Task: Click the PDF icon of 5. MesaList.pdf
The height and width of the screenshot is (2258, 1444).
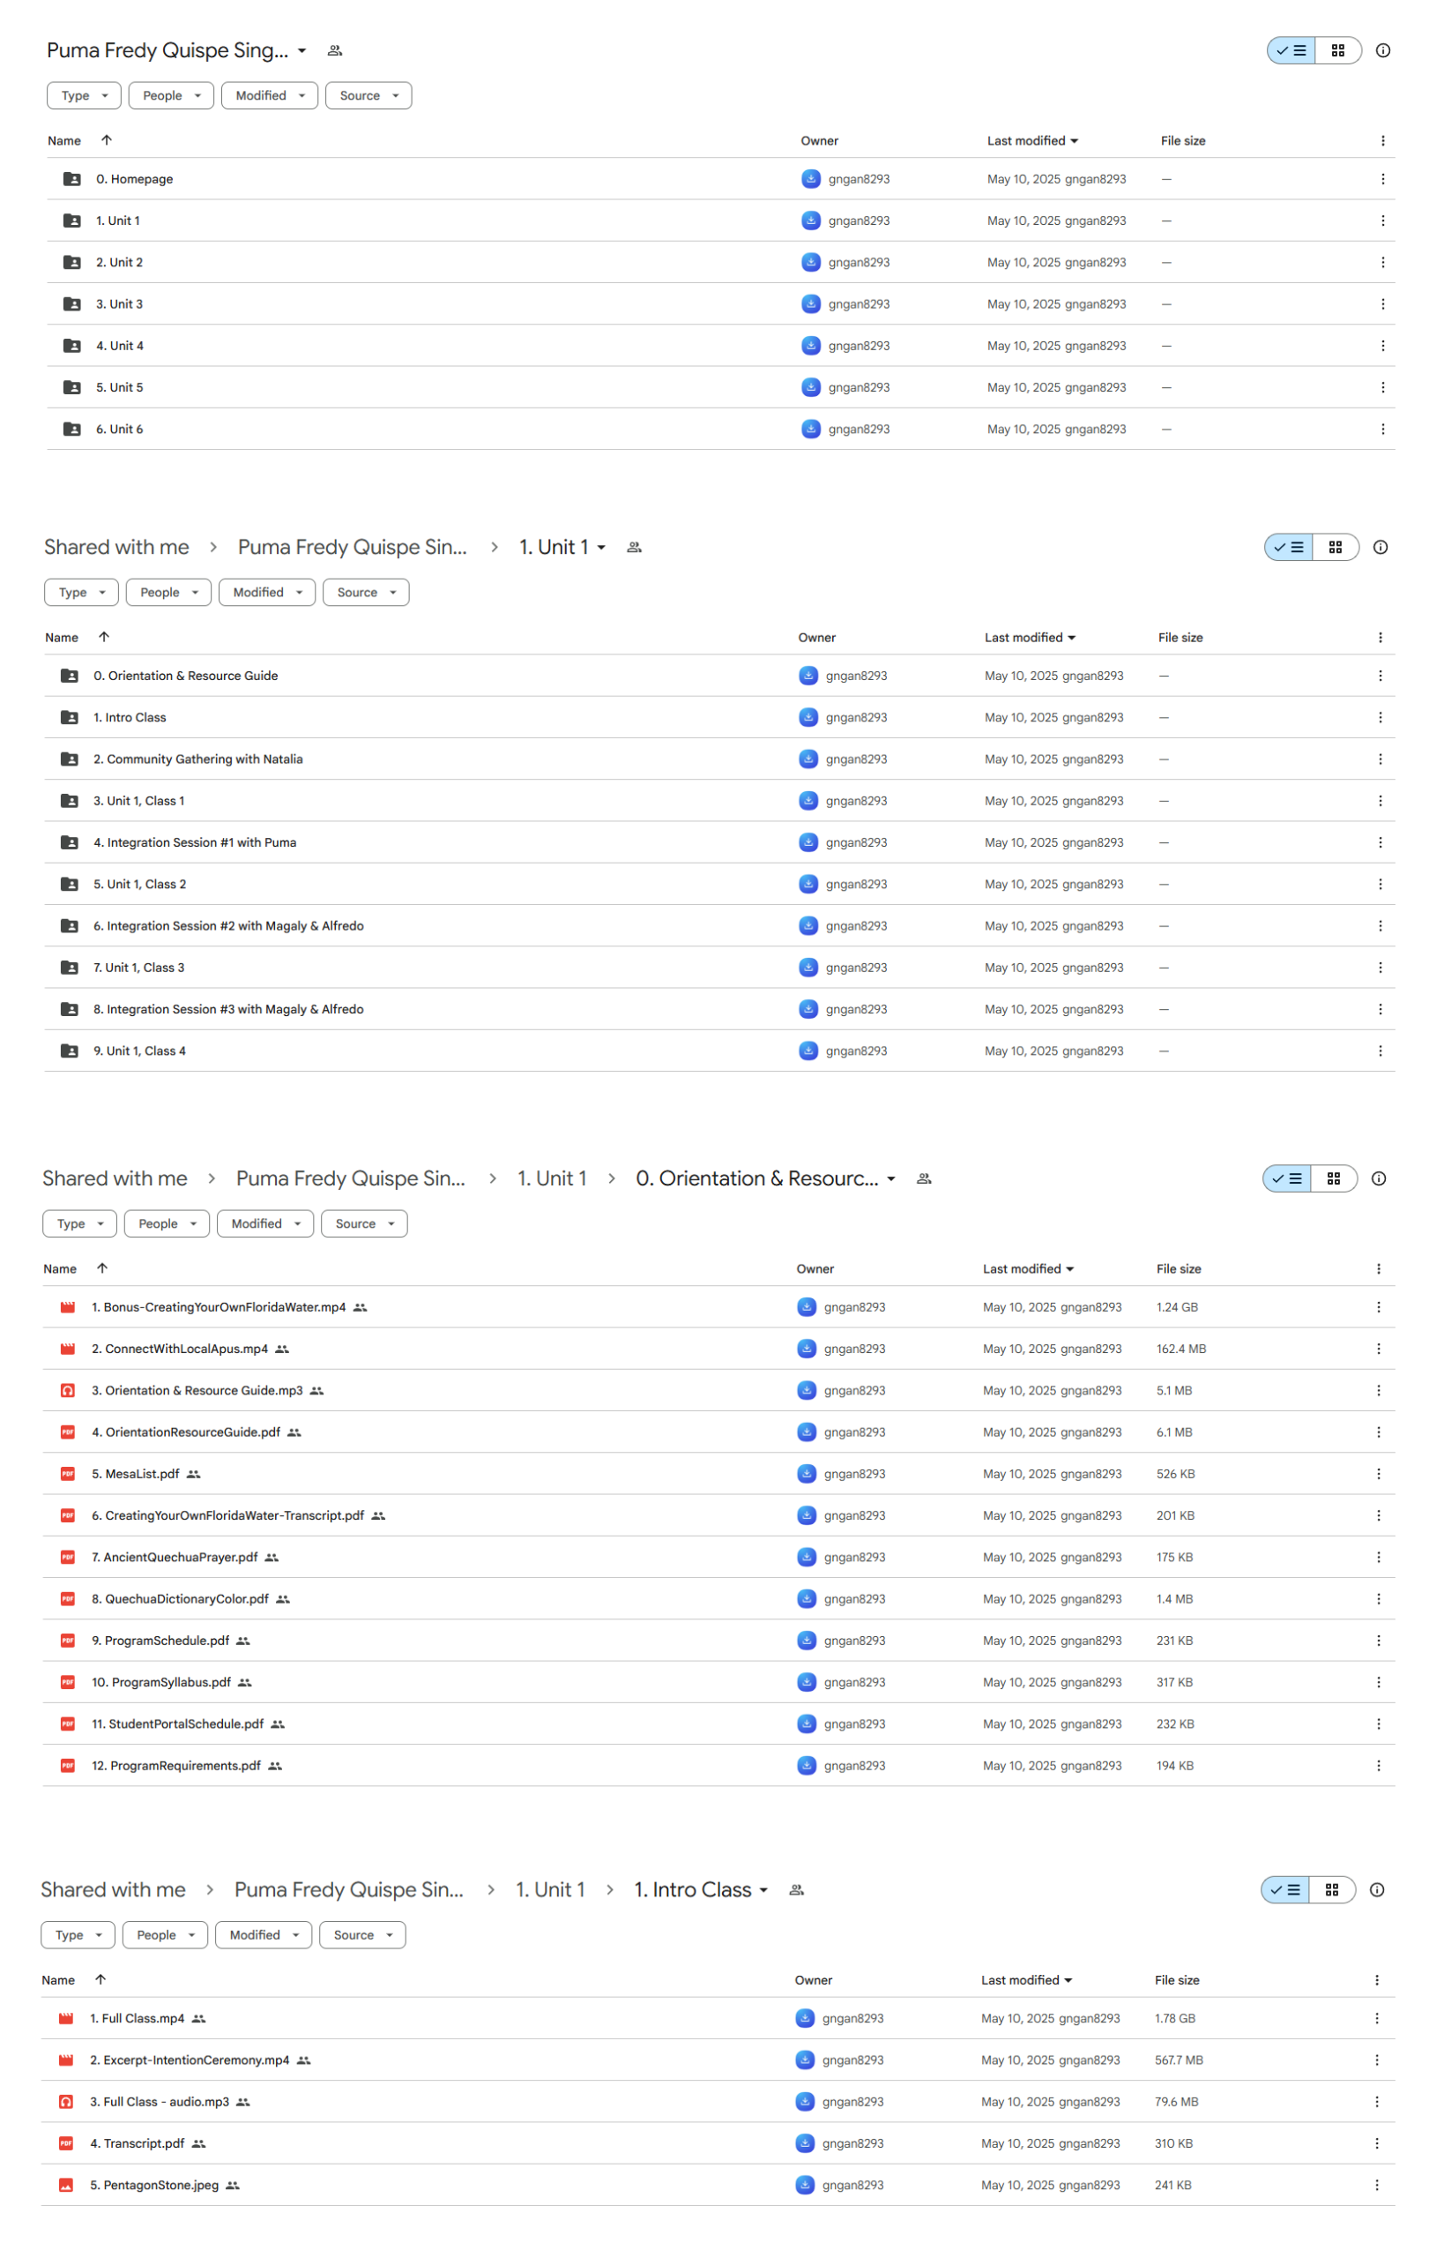Action: pyautogui.click(x=68, y=1474)
